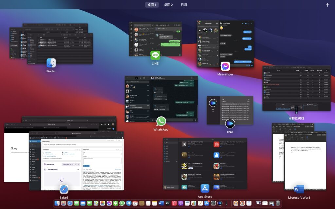
Task: Open Calendar from the Dock
Action: pos(135,203)
